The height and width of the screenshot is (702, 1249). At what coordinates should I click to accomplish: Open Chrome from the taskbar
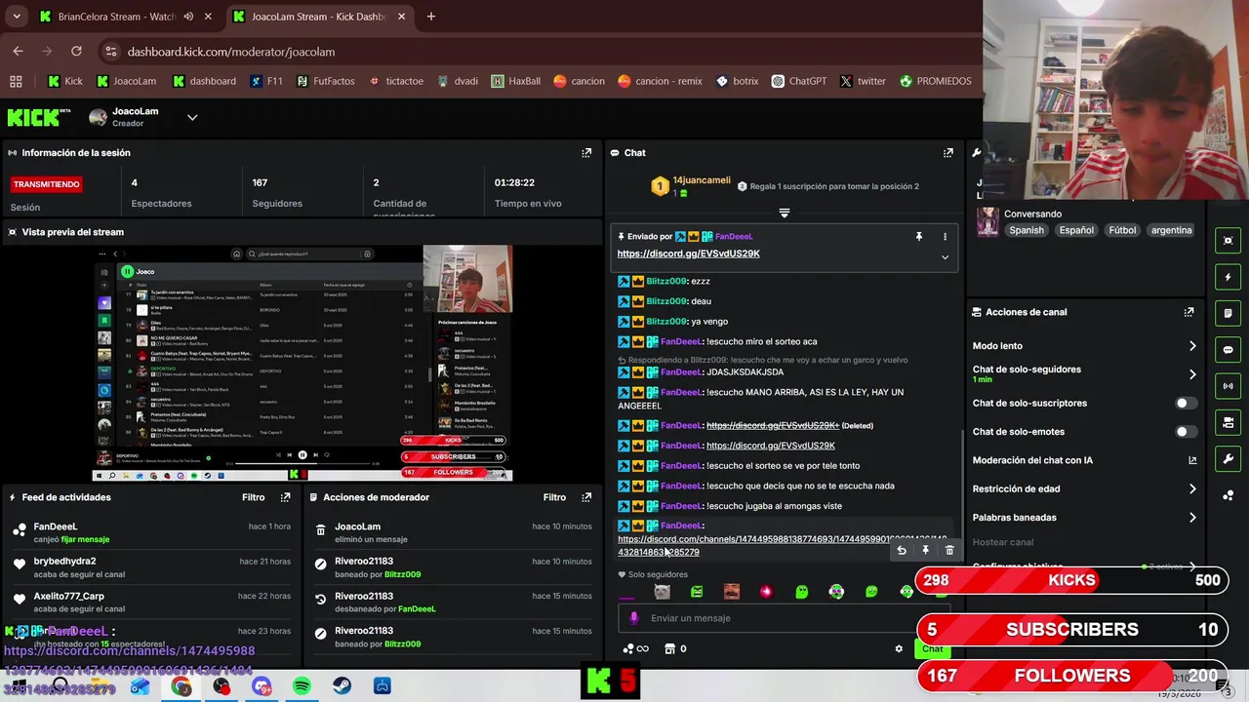[181, 686]
